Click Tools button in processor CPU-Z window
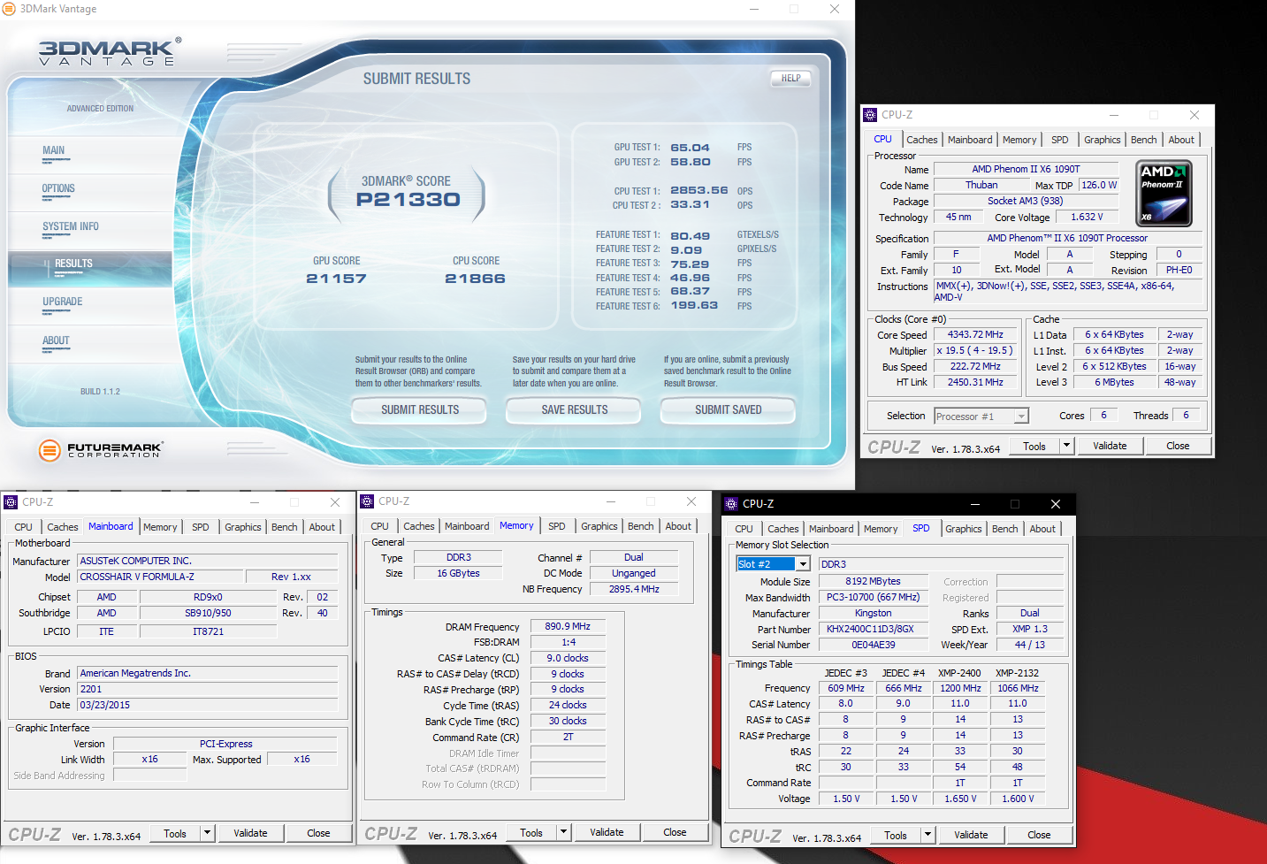Viewport: 1267px width, 864px height. (x=1034, y=446)
